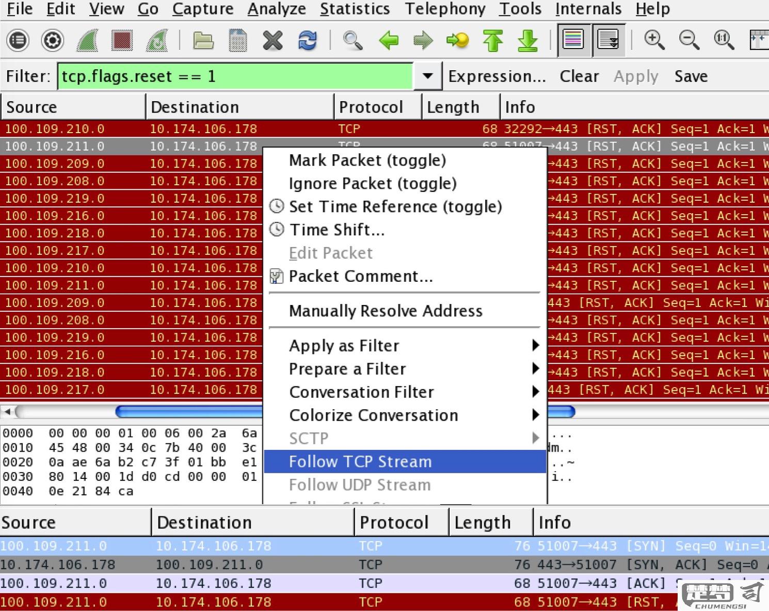Select Manually Resolve Address entry

(386, 311)
